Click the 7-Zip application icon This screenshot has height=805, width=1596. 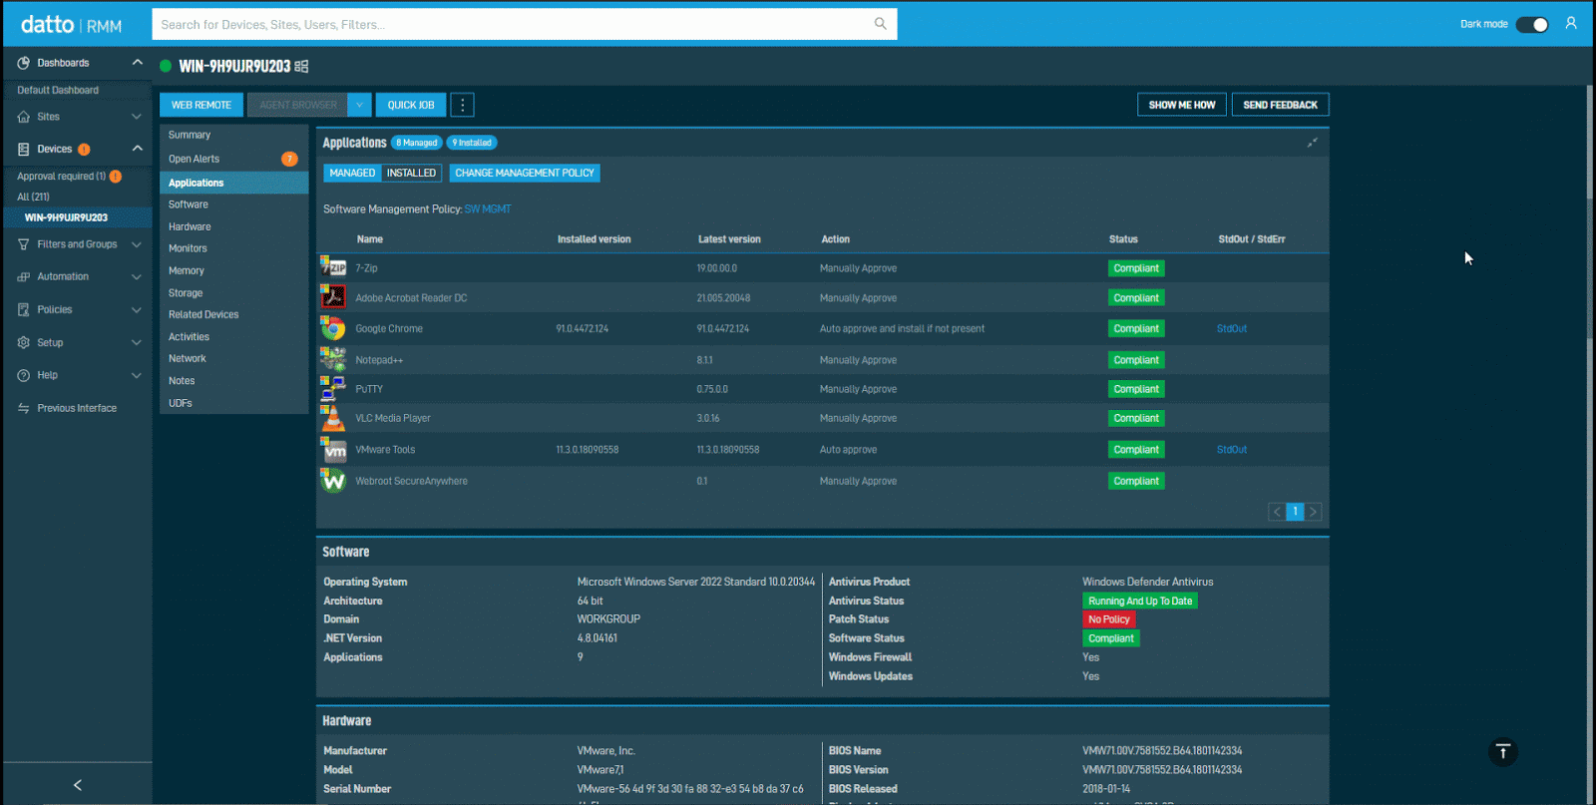333,267
